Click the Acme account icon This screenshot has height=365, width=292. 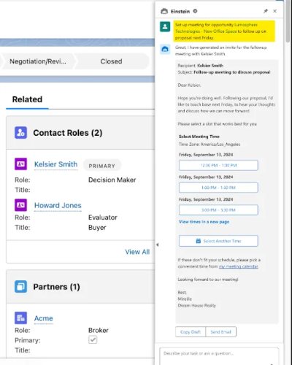pyautogui.click(x=20, y=318)
